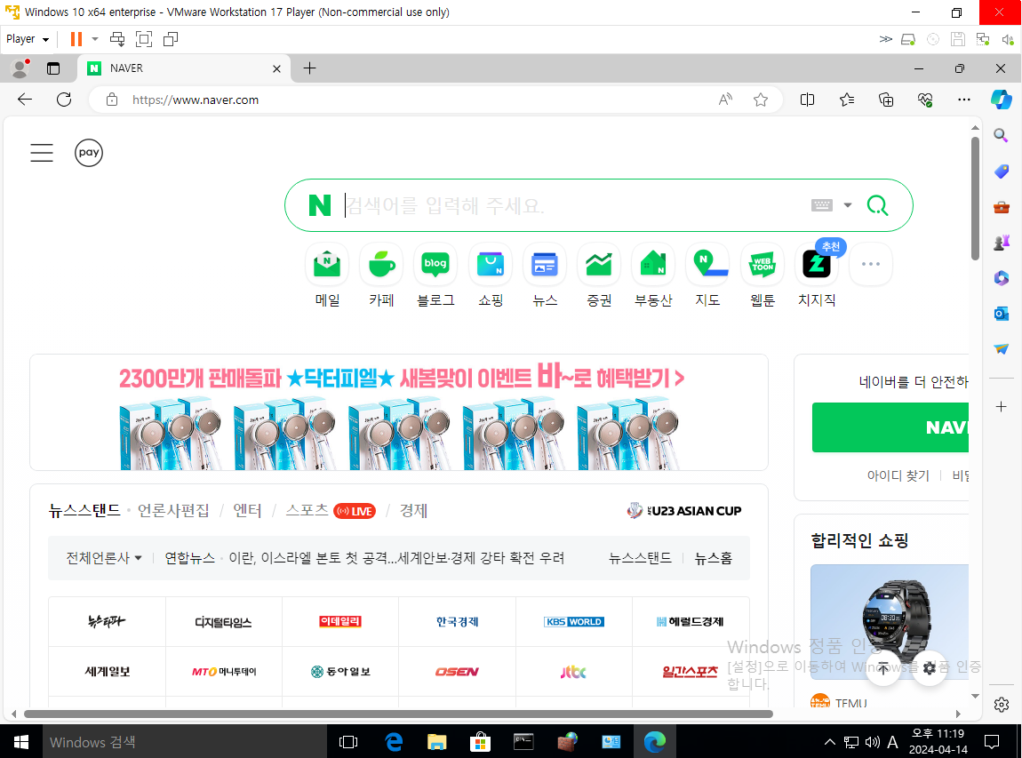Image resolution: width=1022 pixels, height=758 pixels.
Task: Add a sidebar app with plus icon
Action: (x=1002, y=407)
